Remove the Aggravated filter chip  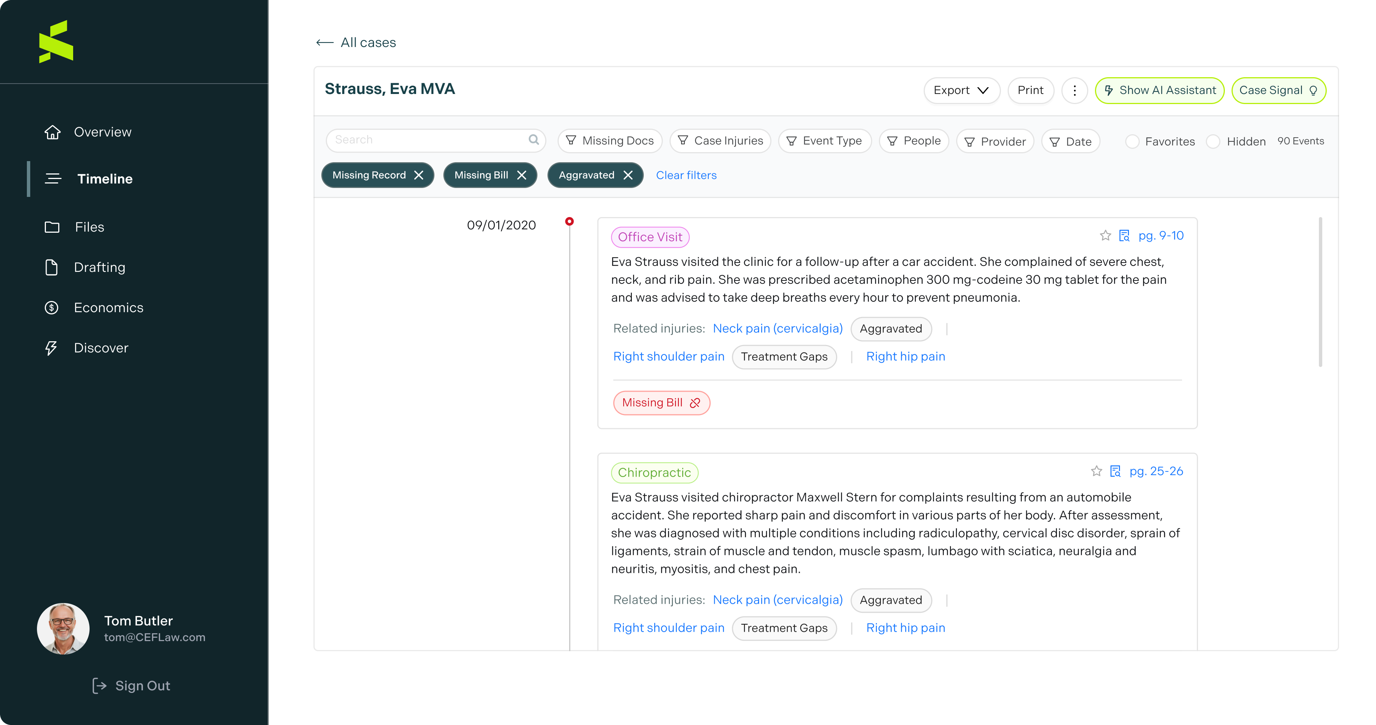click(628, 175)
